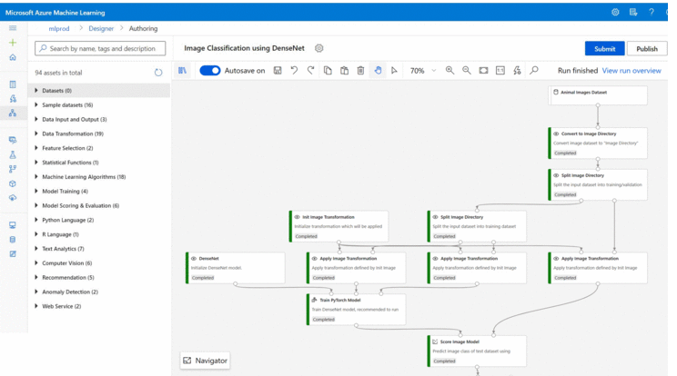Viewport: 677px width, 376px height.
Task: Fit pipeline graph to screen
Action: point(483,70)
